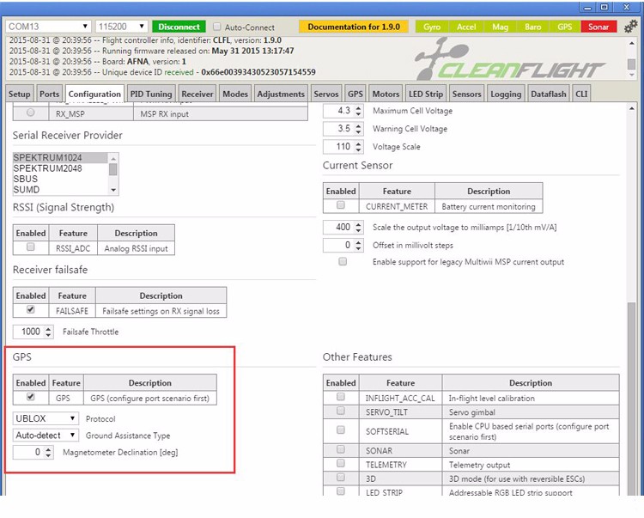Enable the CURRENT_METER feature checkbox
Screen dimensions: 644x518
pyautogui.click(x=341, y=206)
